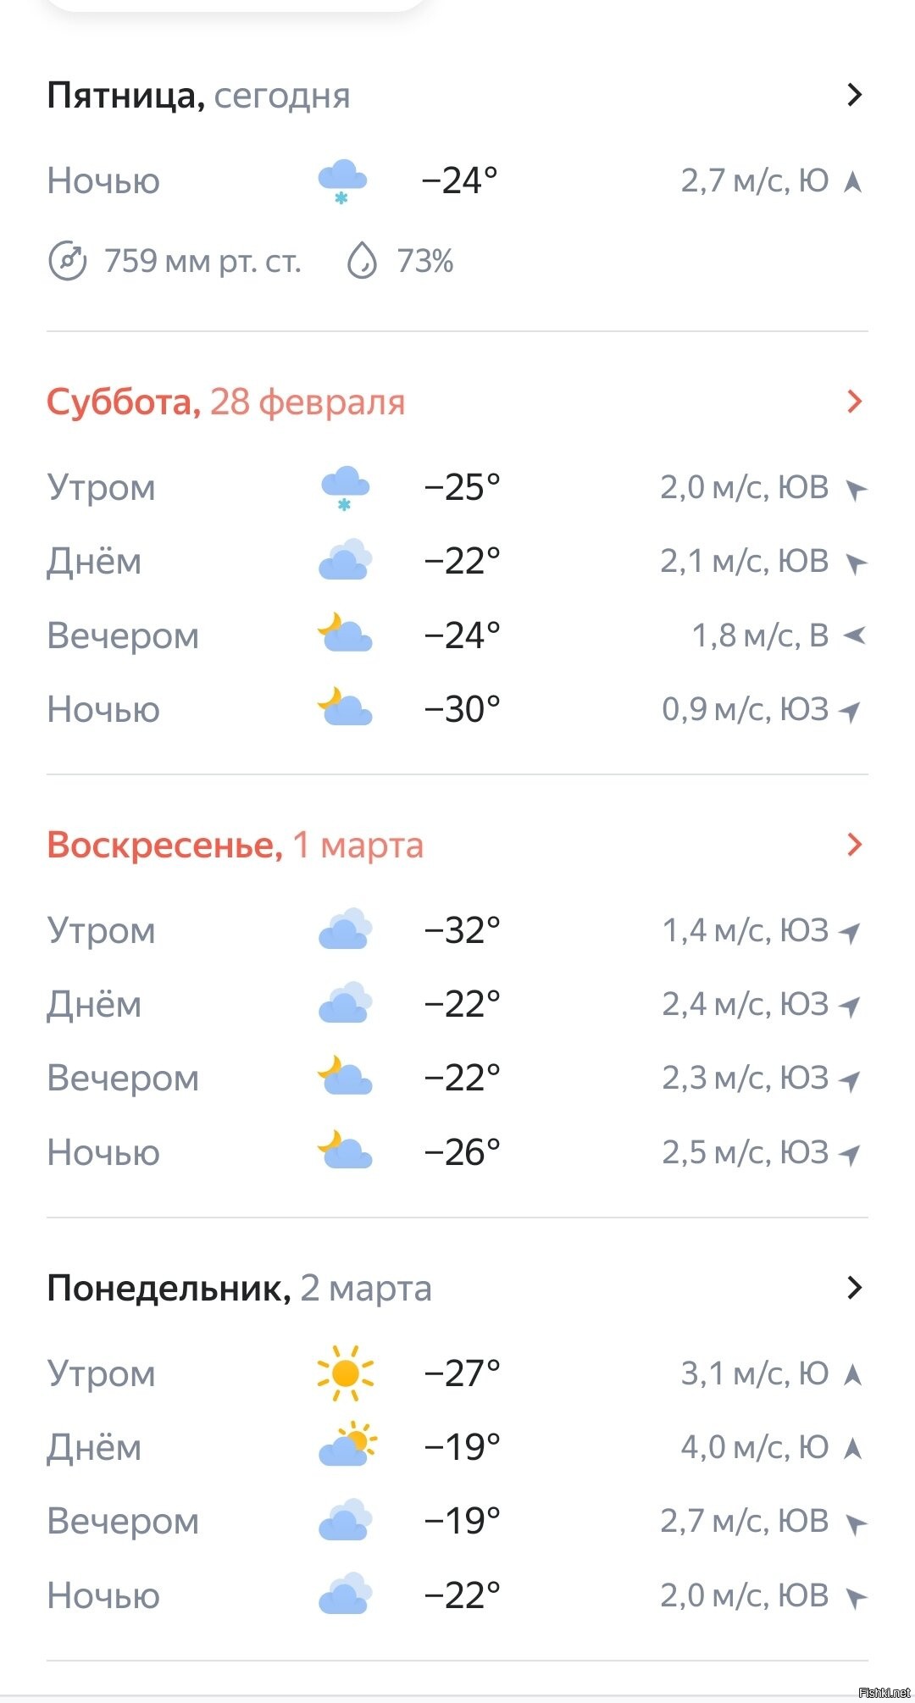Expand Friday today forecast chevron
915x1703 pixels.
pos(854,95)
